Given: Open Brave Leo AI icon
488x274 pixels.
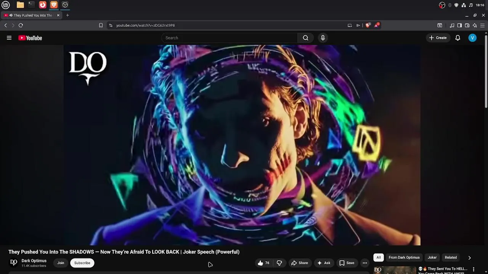Looking at the screenshot, I should 475,25.
